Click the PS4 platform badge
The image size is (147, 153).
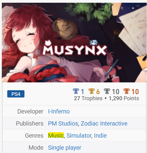16,94
